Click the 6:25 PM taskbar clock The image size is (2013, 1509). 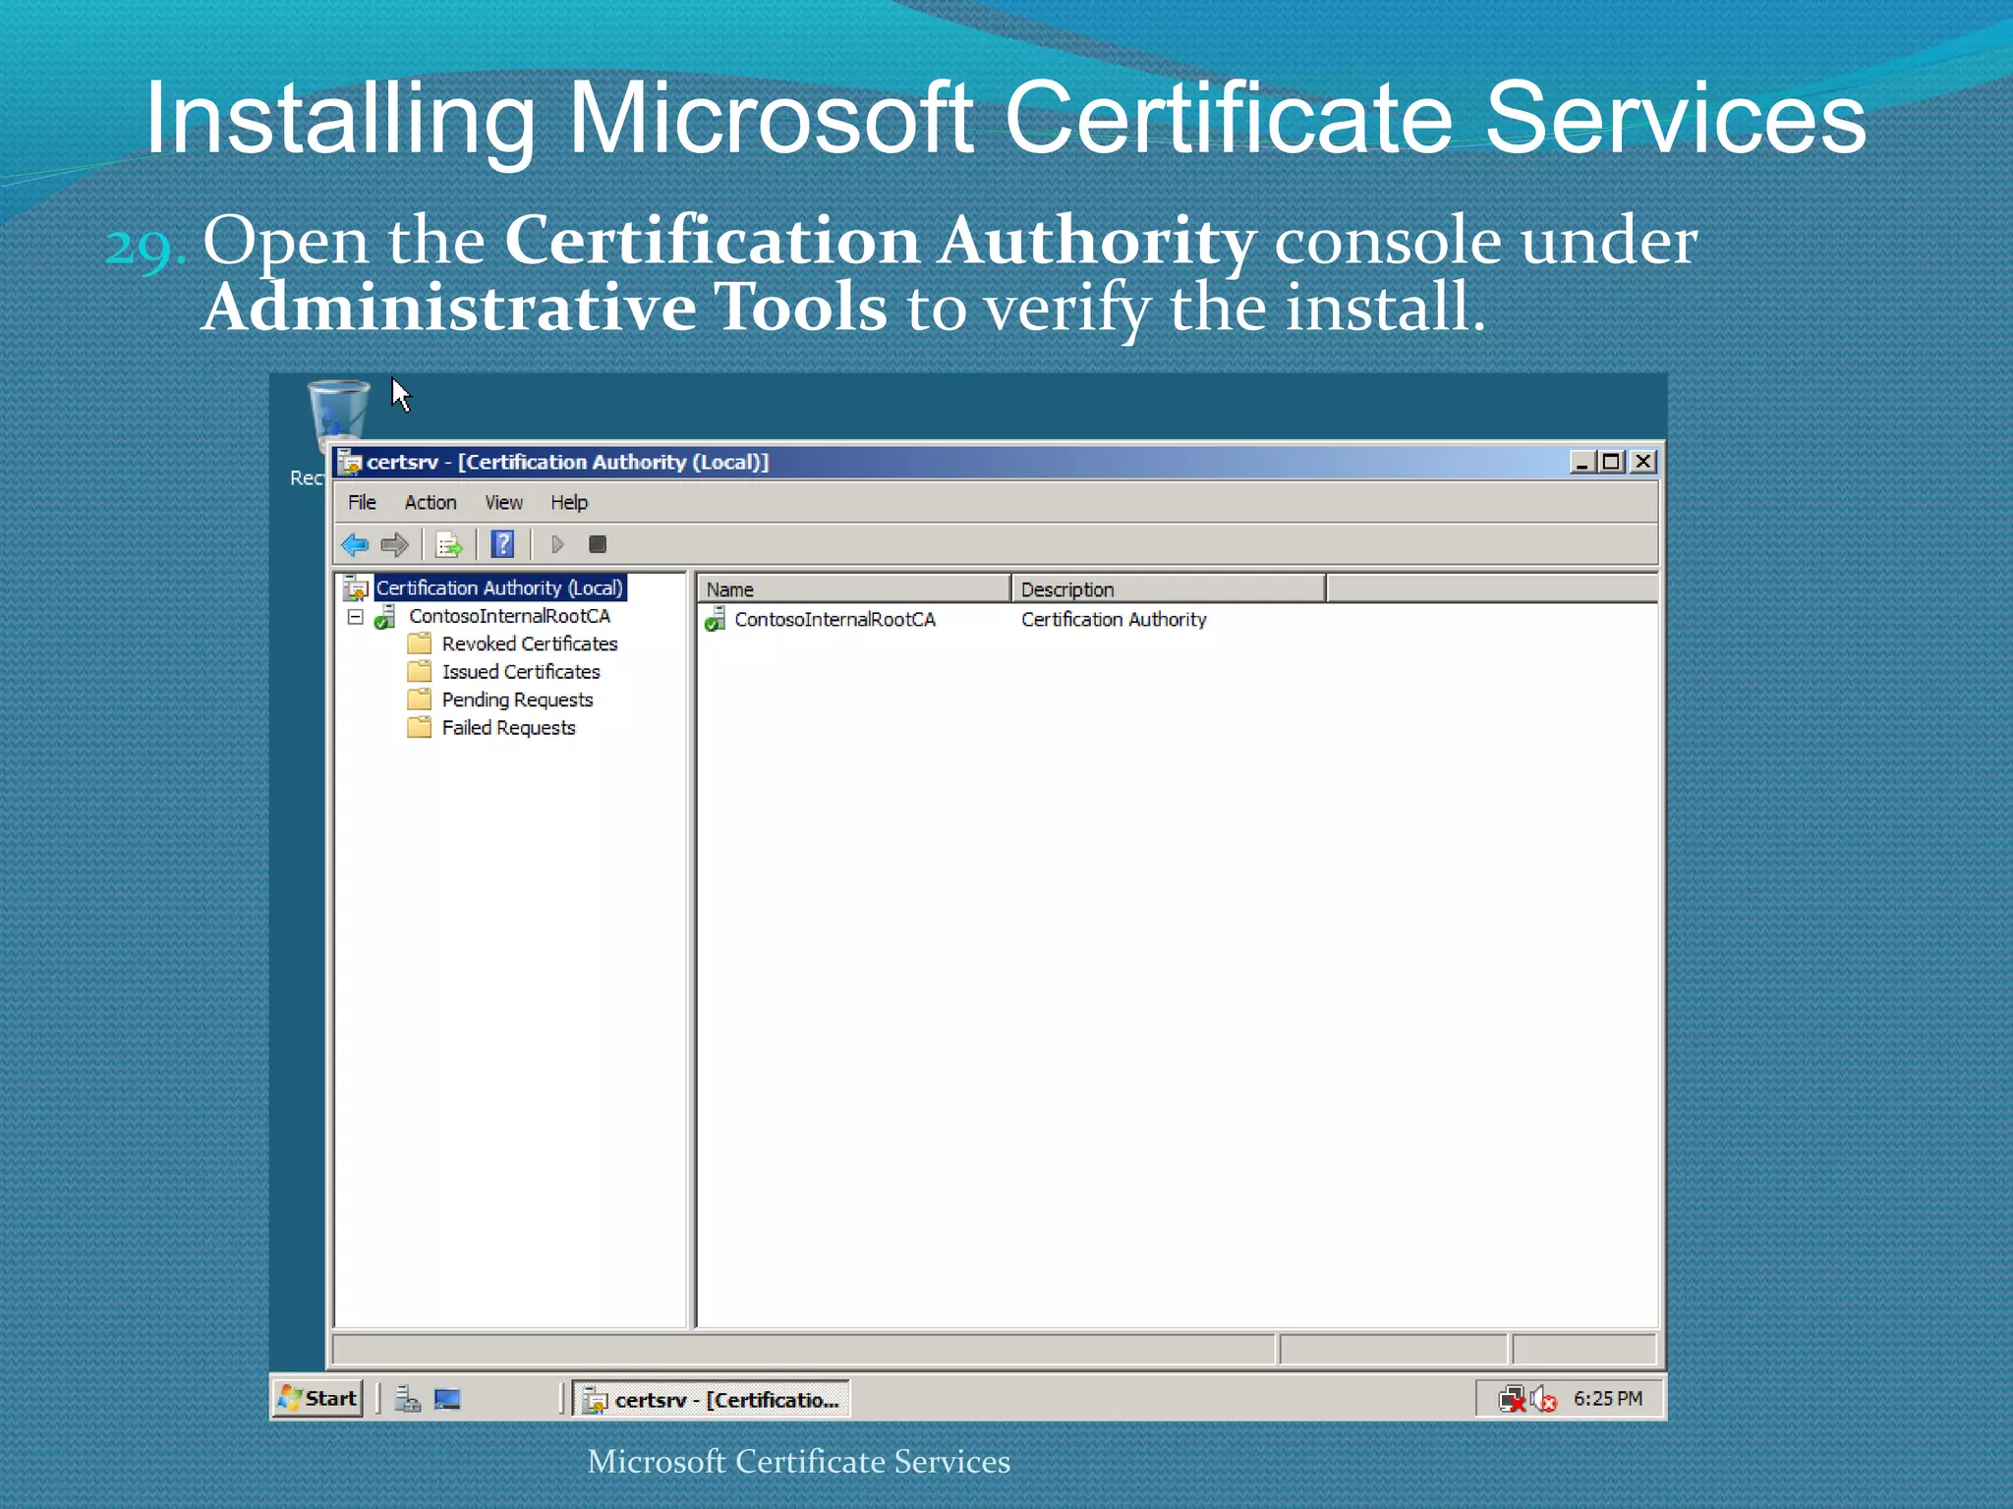pos(1608,1398)
